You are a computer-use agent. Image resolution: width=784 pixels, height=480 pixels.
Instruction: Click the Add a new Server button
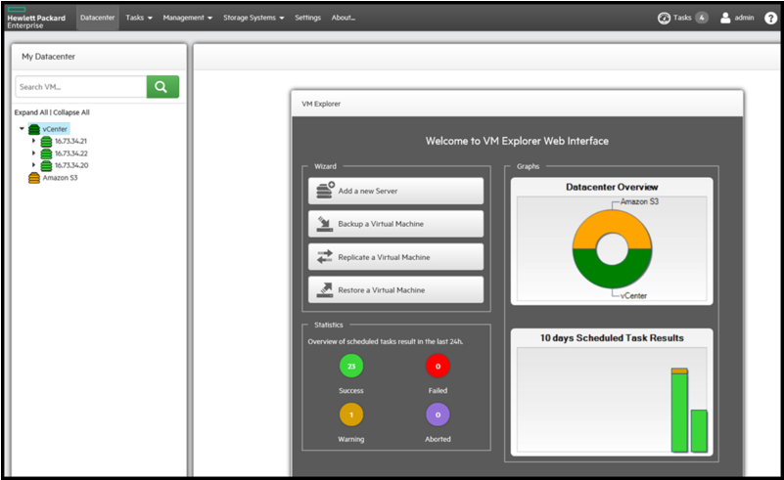[396, 191]
